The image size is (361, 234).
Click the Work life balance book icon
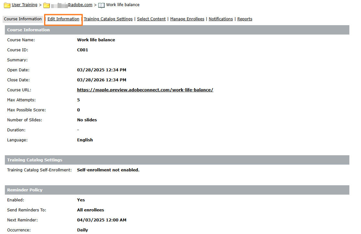coord(101,5)
